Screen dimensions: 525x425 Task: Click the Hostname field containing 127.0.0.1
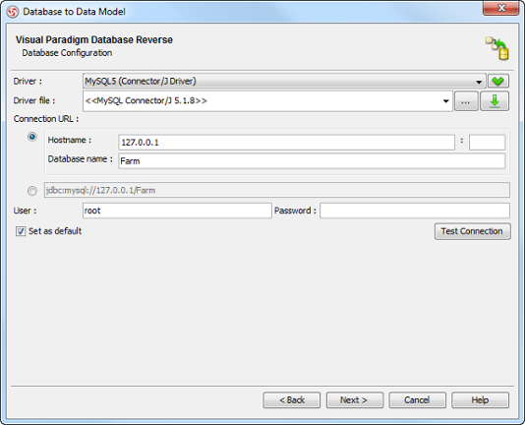point(287,143)
